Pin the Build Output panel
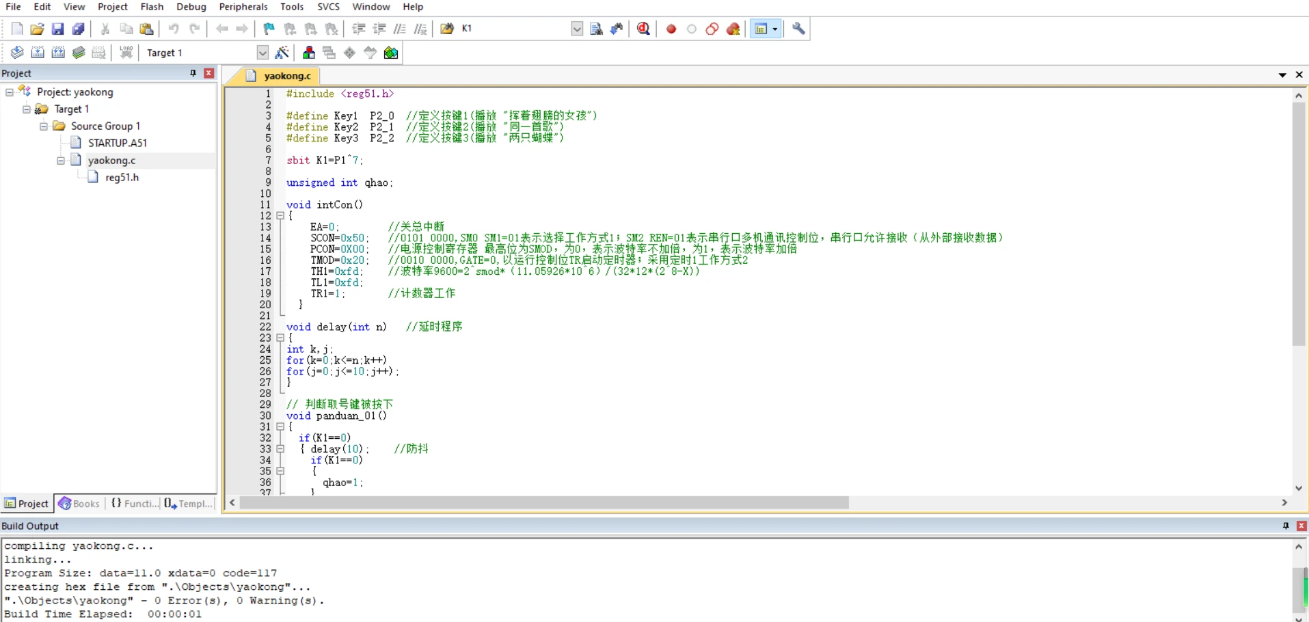 [1286, 526]
